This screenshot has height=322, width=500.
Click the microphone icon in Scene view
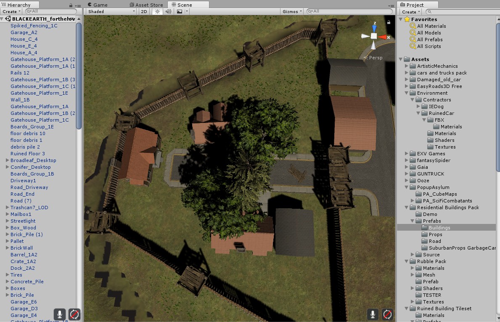[x=373, y=314]
